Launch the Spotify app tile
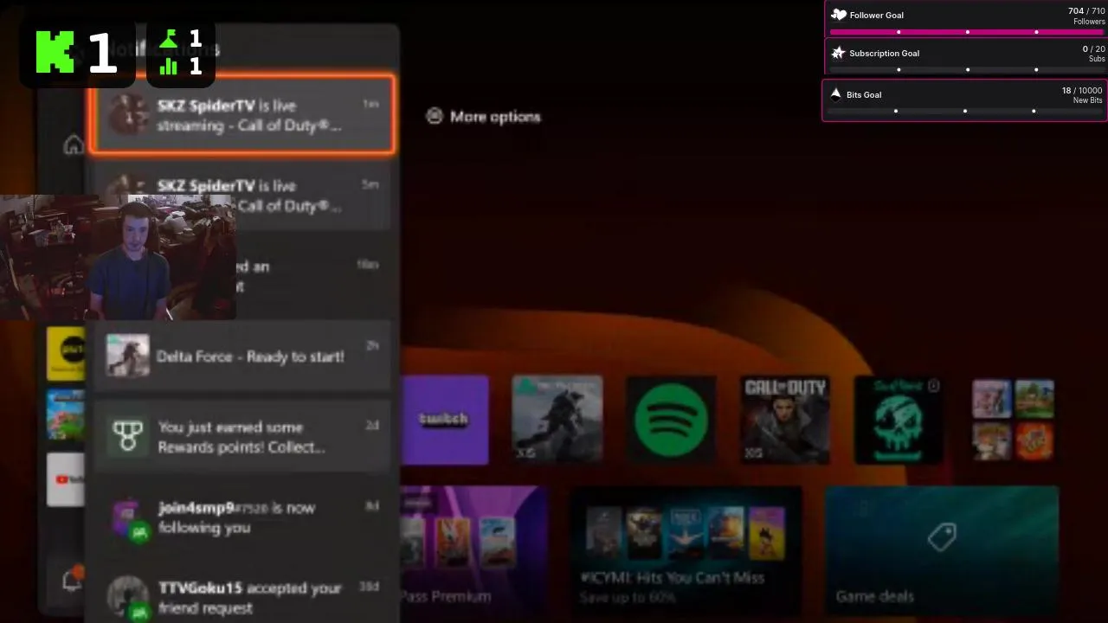 671,420
